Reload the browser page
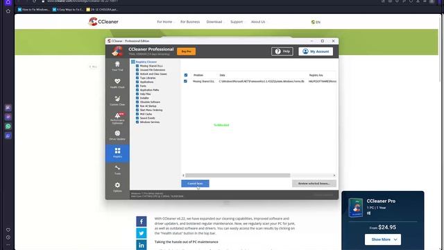 (x=34, y=1)
